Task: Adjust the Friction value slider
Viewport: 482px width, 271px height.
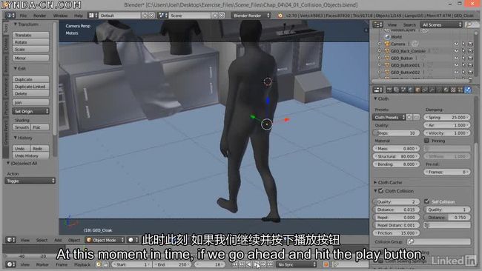Action: click(396, 233)
